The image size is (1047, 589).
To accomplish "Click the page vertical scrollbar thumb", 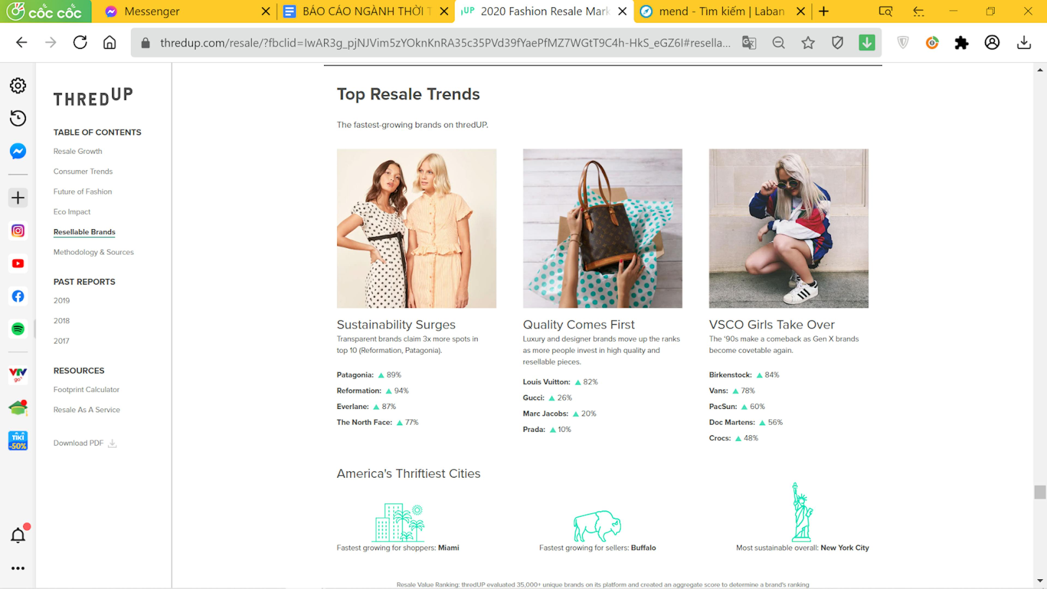I will 1040,492.
